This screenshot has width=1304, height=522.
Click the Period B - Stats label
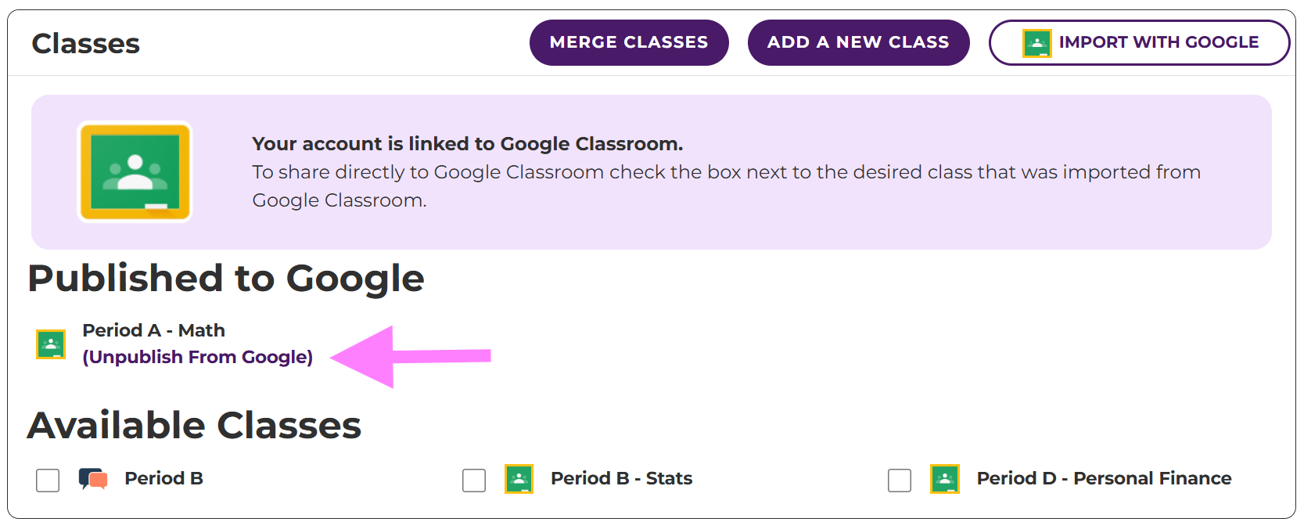pos(621,478)
